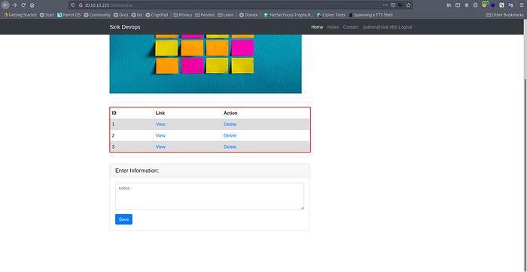View note with ID 2
The image size is (527, 272).
[x=160, y=135]
